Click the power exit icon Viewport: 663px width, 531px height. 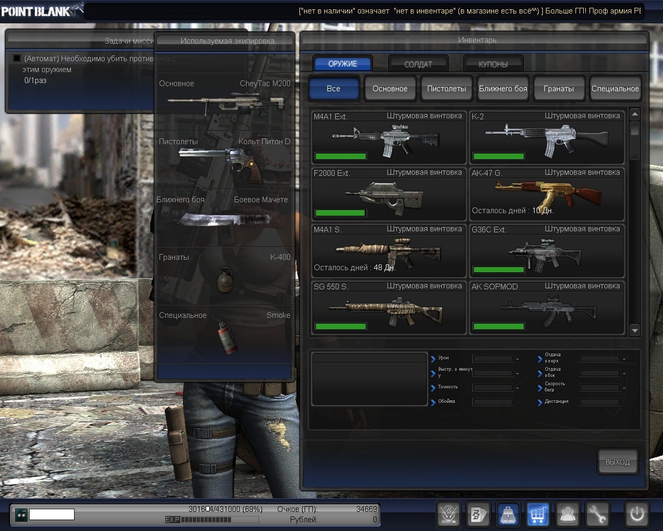(x=637, y=514)
